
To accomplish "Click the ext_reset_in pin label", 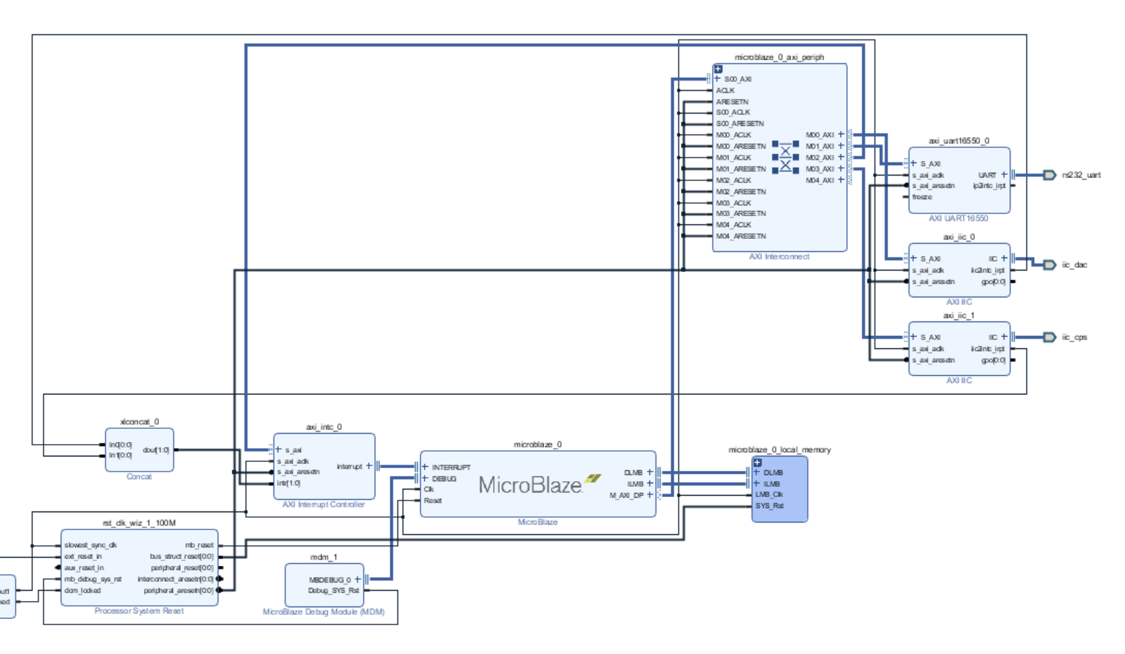I will [x=83, y=556].
